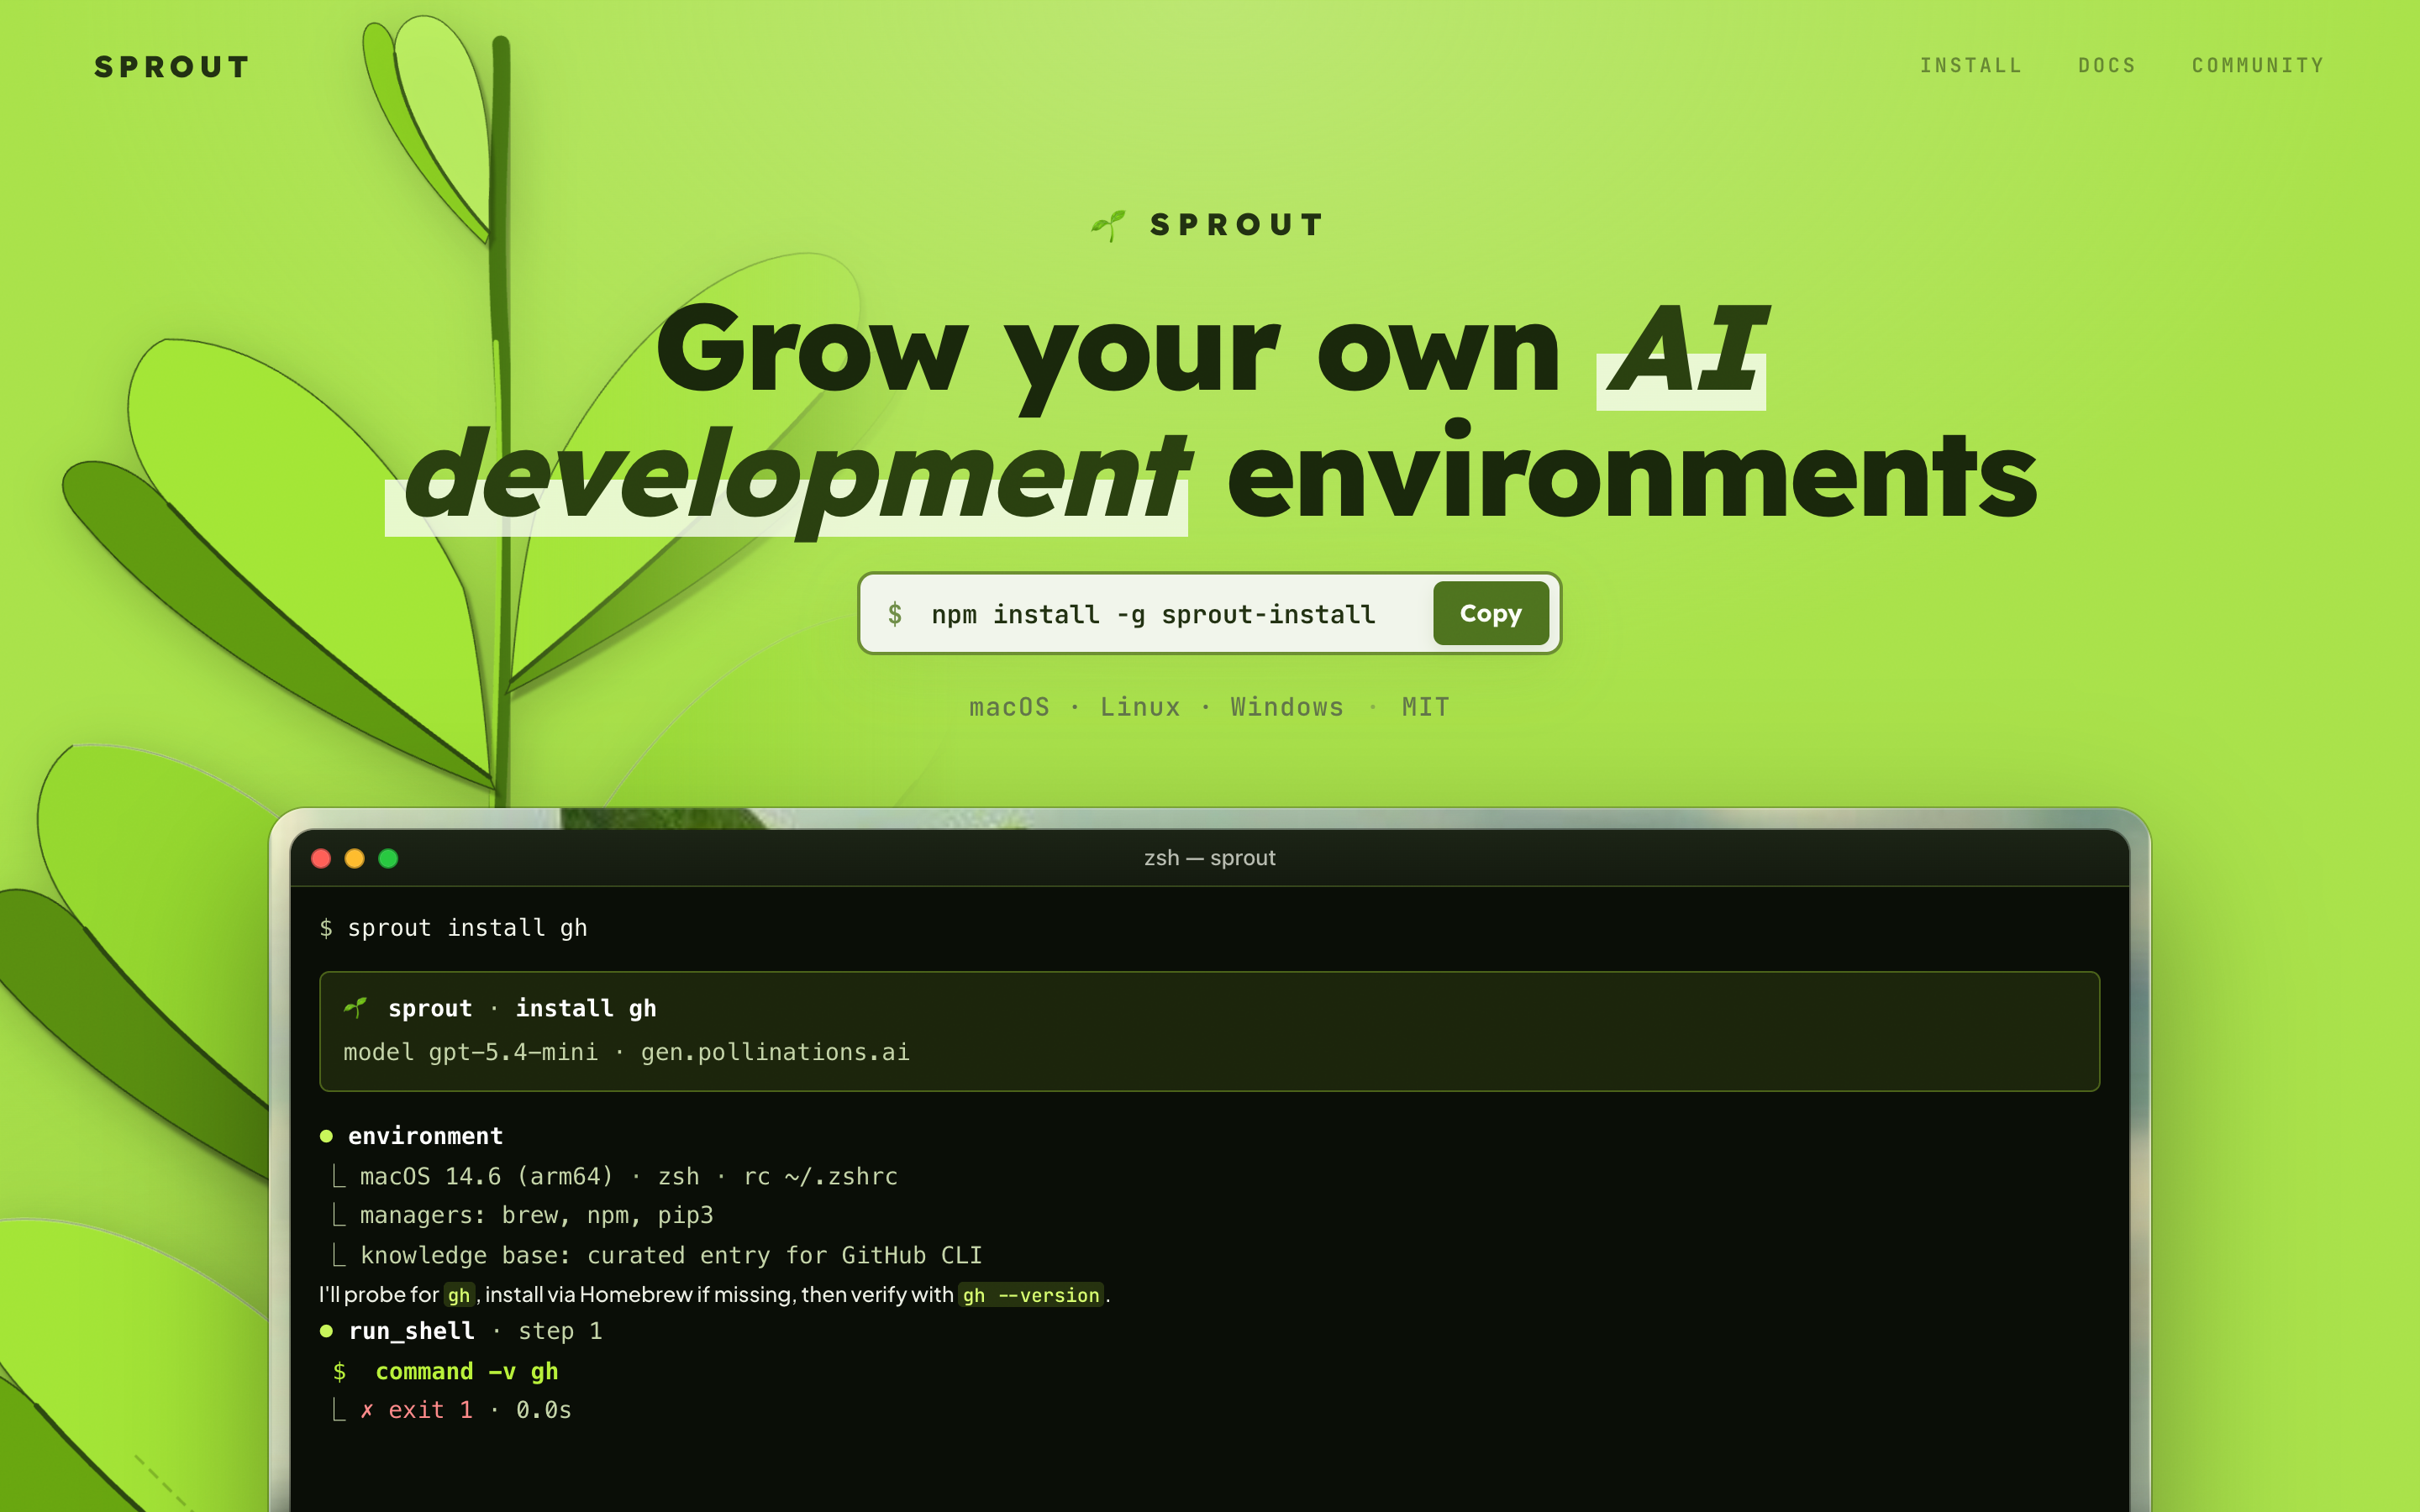The width and height of the screenshot is (2420, 1512).
Task: Click the Windows platform label
Action: tap(1287, 707)
